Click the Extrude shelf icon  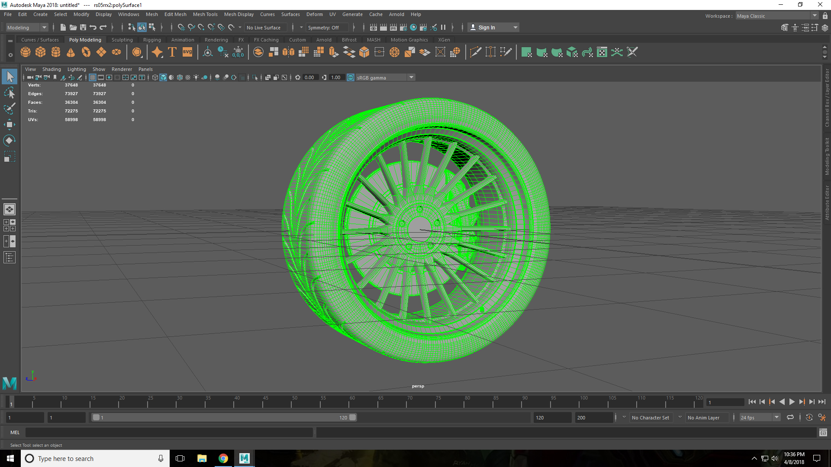(334, 52)
